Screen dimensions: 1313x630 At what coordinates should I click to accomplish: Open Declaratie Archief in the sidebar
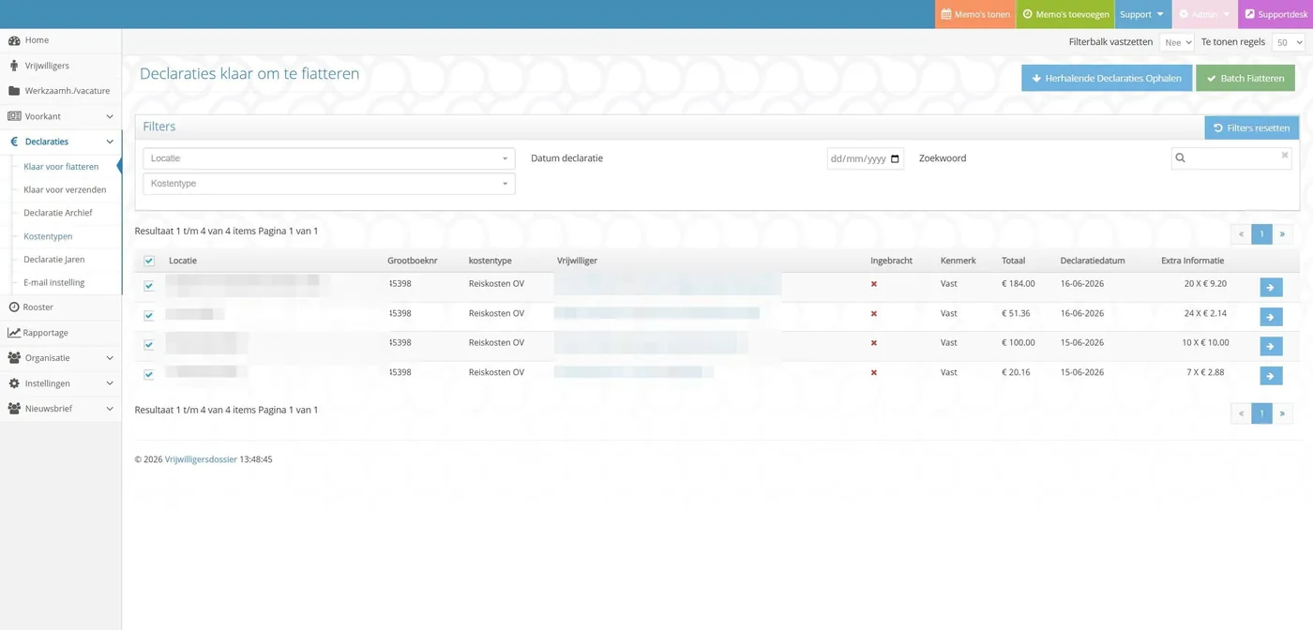click(58, 213)
